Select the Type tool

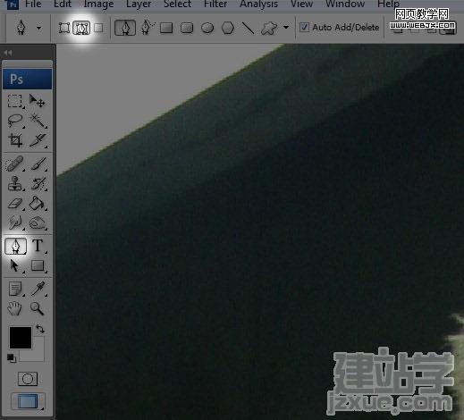[x=38, y=246]
